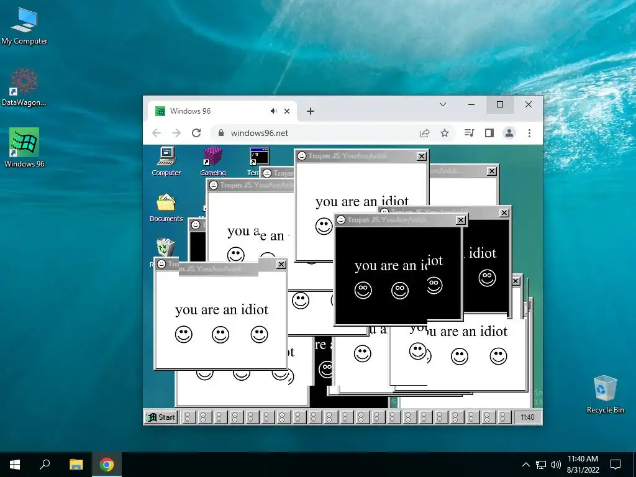
Task: Open a new Chrome tab
Action: coord(311,111)
